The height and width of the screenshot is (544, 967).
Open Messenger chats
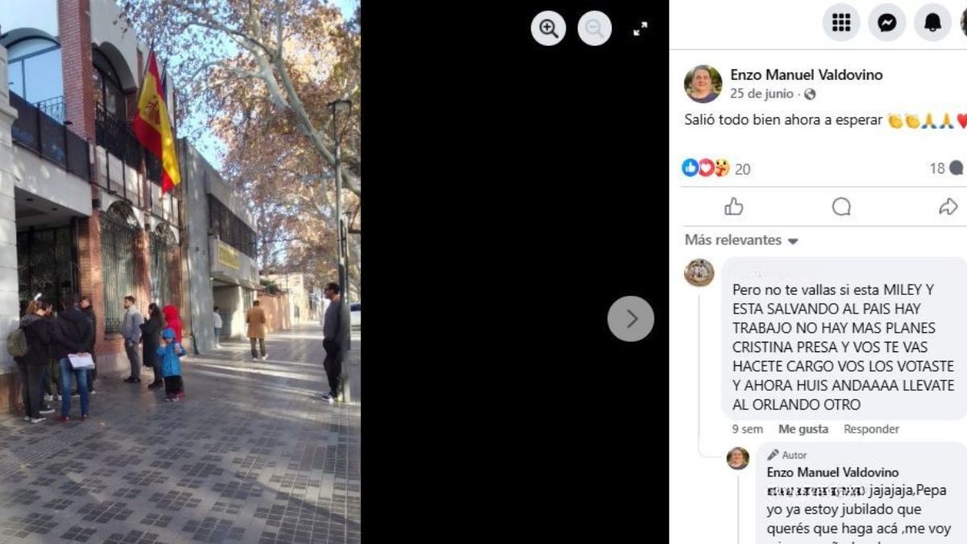tap(886, 23)
